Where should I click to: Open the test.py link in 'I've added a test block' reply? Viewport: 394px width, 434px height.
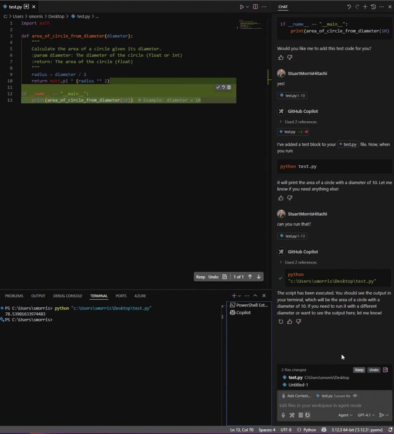point(348,144)
